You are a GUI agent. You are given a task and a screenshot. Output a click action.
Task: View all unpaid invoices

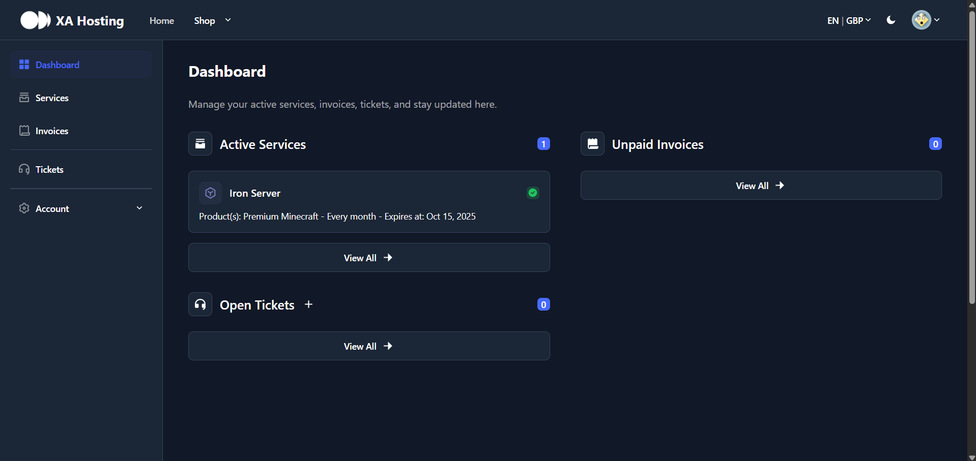761,186
